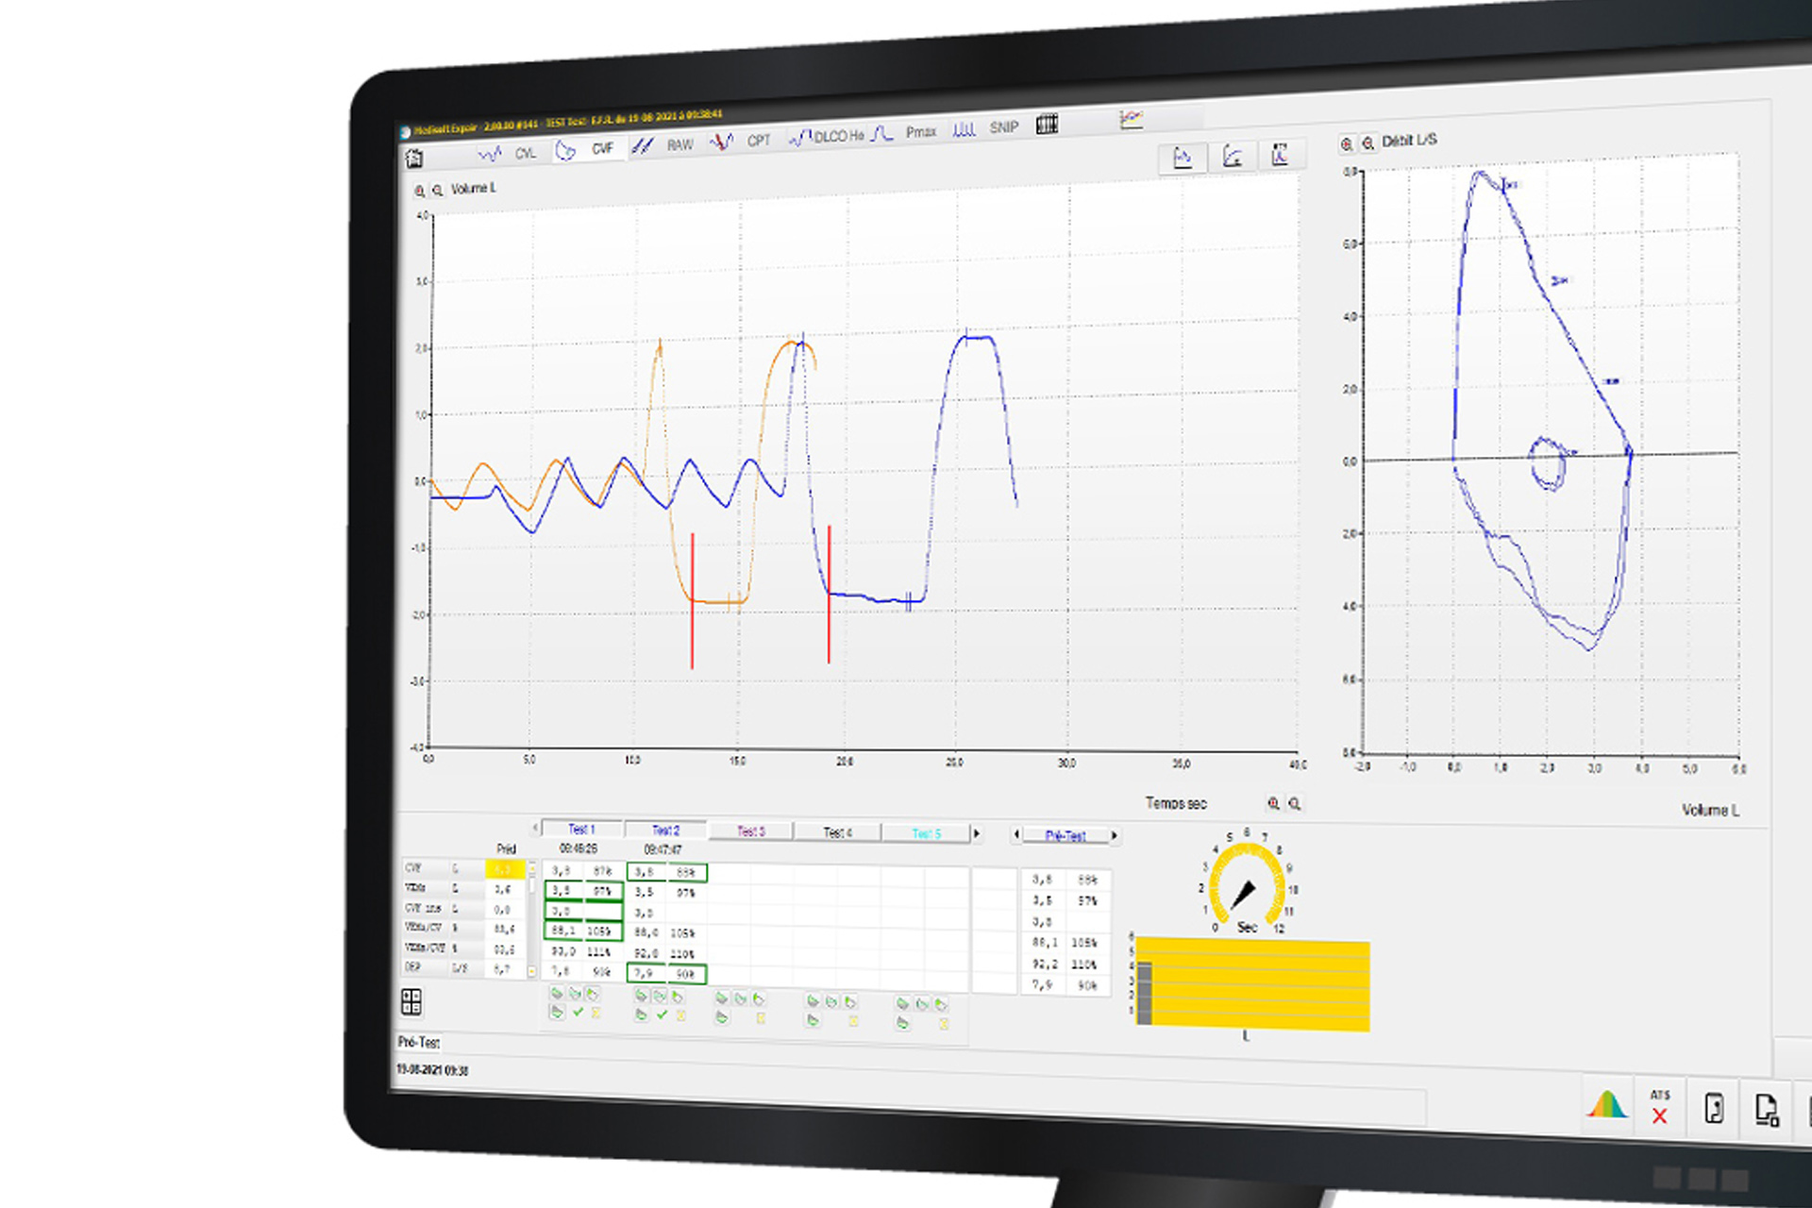1812x1208 pixels.
Task: Open the report document icon at bottom right
Action: coord(1767,1110)
